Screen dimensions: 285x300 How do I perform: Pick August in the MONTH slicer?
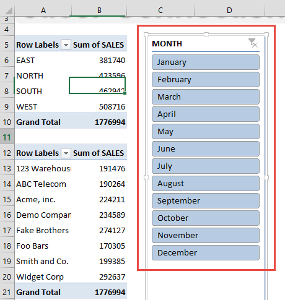tap(206, 183)
